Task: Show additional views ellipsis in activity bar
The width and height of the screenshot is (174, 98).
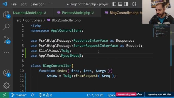Action: (x=6, y=52)
